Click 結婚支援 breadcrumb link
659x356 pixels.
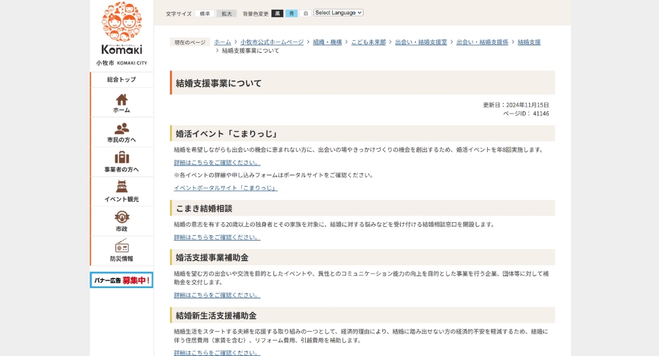[529, 42]
